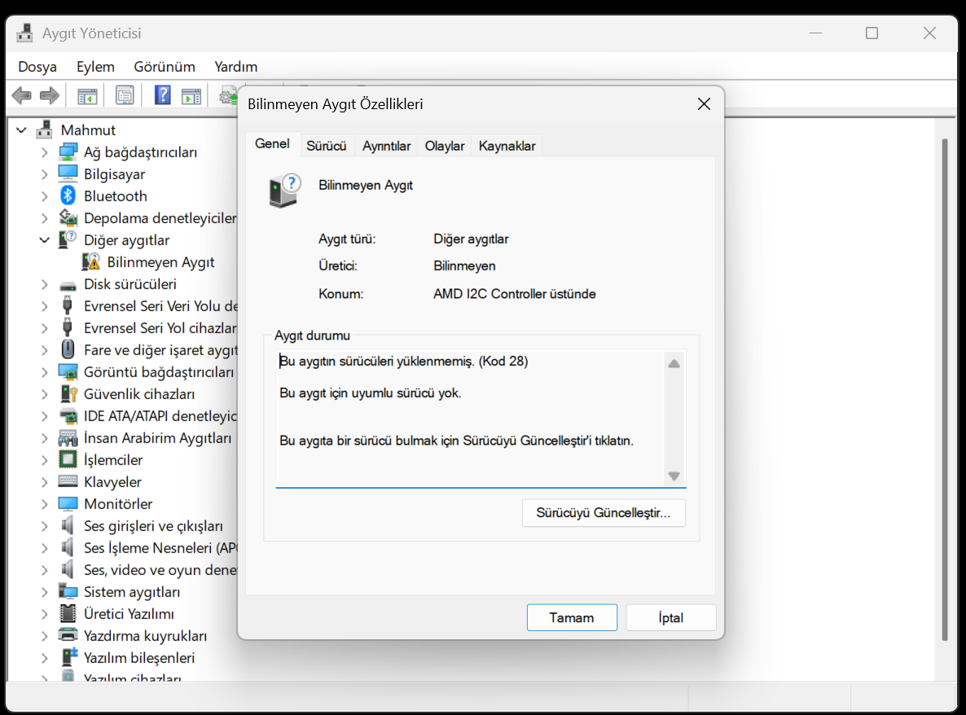
Task: Select the Yazdırma kuyrukları printer icon
Action: 68,635
